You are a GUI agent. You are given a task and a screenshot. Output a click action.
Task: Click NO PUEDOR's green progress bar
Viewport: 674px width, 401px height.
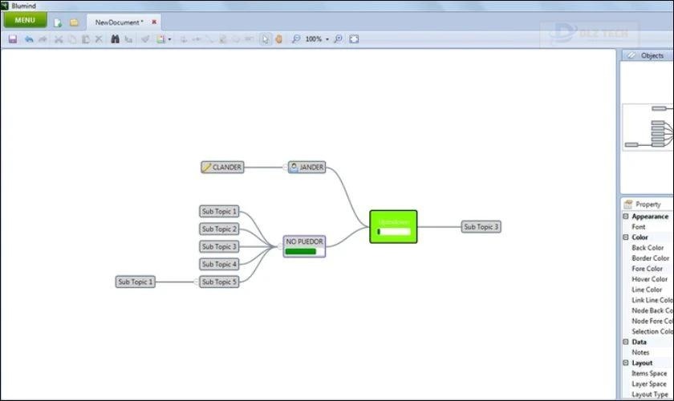tap(301, 252)
